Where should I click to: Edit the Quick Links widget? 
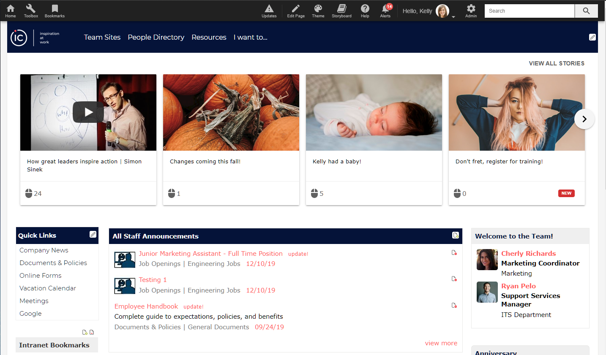pos(93,234)
